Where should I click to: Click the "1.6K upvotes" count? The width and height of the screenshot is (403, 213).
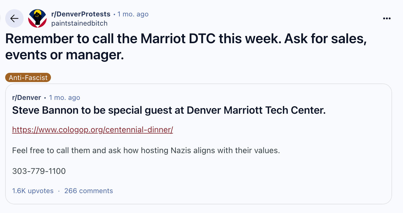(x=33, y=191)
